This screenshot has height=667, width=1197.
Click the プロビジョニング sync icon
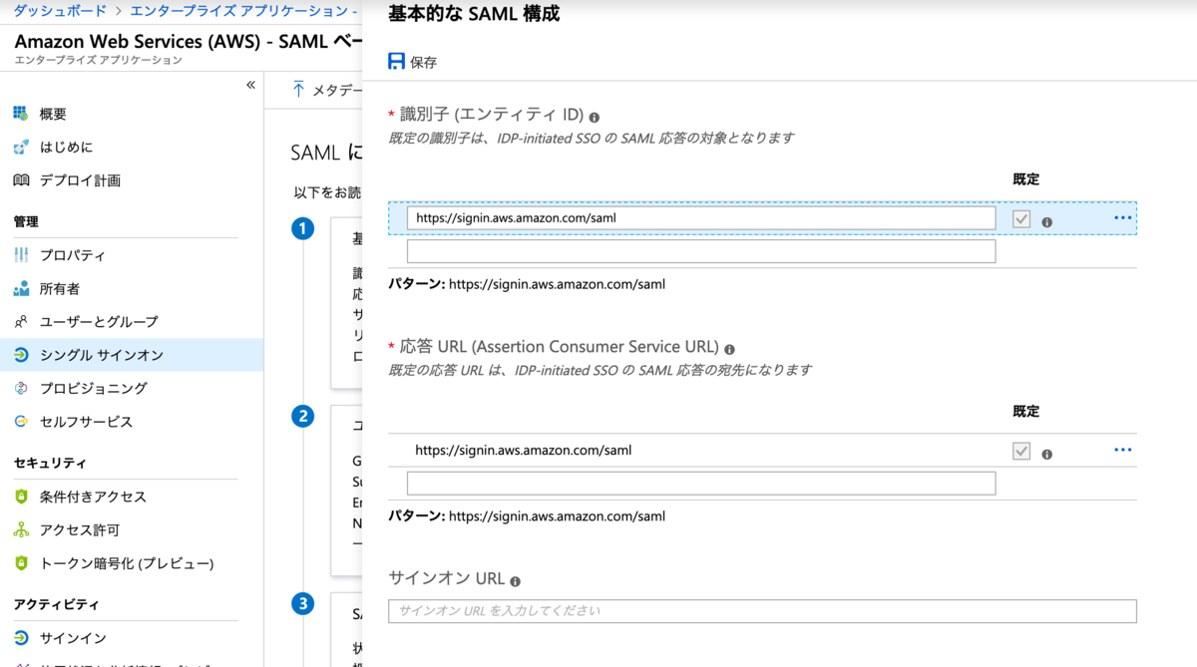(21, 389)
